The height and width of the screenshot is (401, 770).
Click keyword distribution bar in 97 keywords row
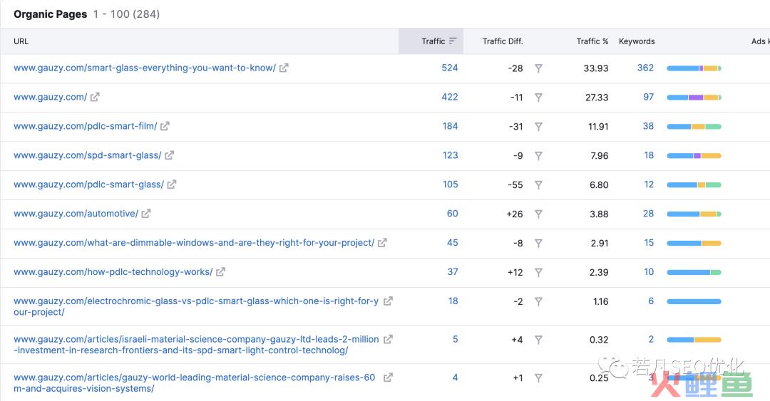[x=694, y=98]
